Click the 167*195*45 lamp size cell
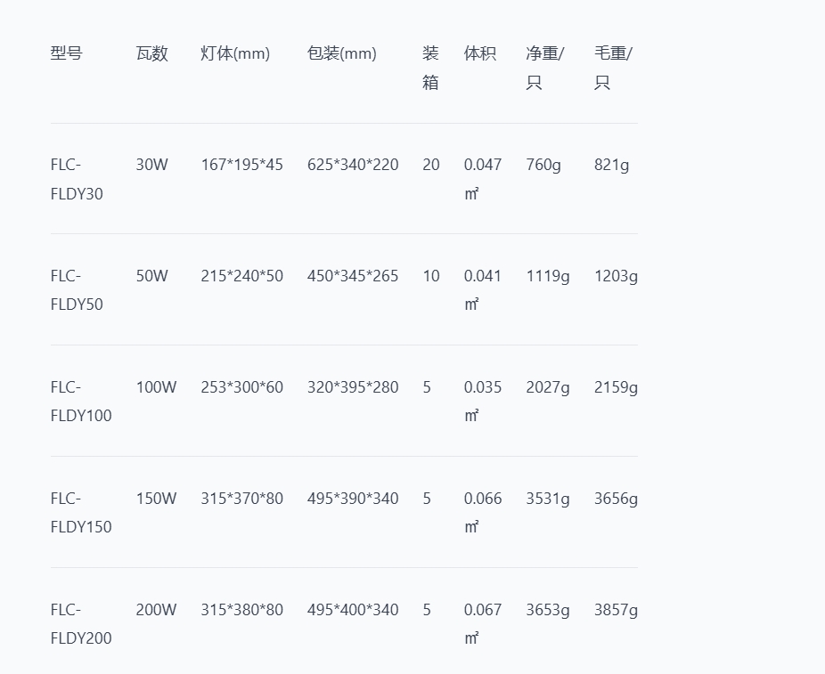The width and height of the screenshot is (825, 674). (241, 165)
